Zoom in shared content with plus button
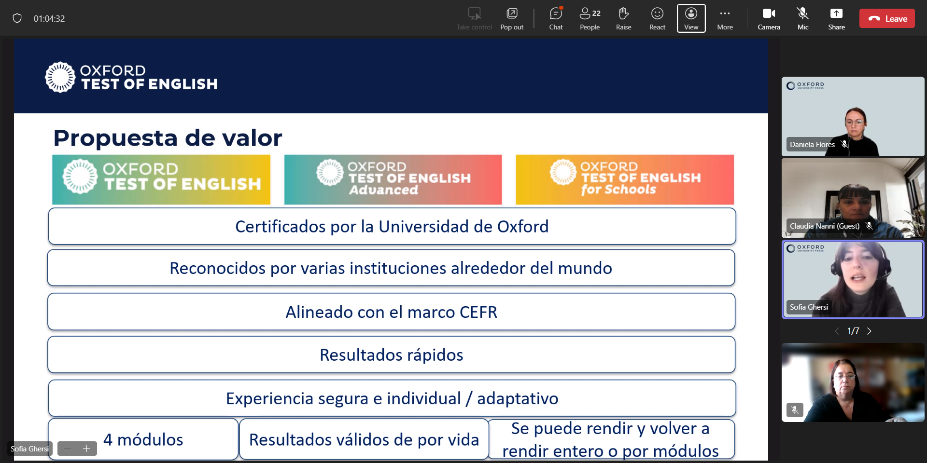 coord(87,449)
